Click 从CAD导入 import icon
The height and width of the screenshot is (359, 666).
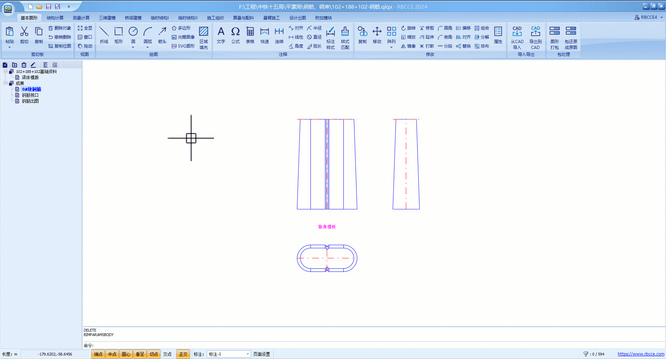point(517,37)
